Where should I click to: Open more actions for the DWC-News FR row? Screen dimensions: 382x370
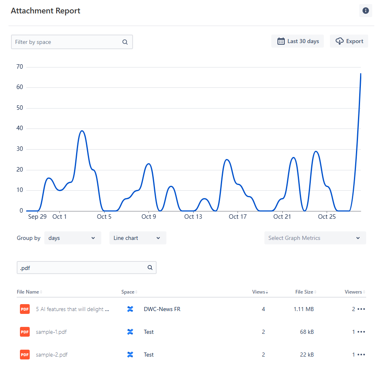[361, 309]
